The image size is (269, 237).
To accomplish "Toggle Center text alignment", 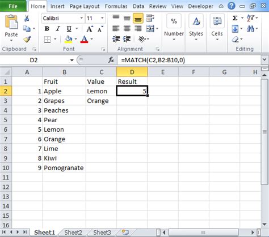I will [127, 29].
